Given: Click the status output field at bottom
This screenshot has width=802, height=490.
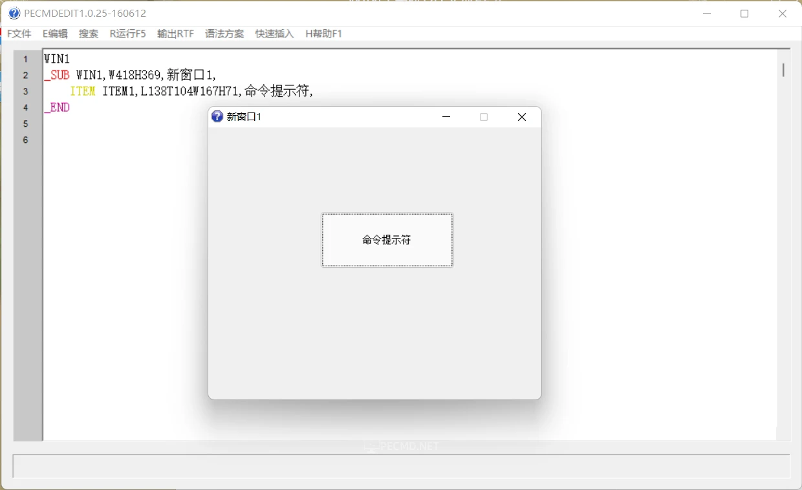Looking at the screenshot, I should tap(401, 466).
